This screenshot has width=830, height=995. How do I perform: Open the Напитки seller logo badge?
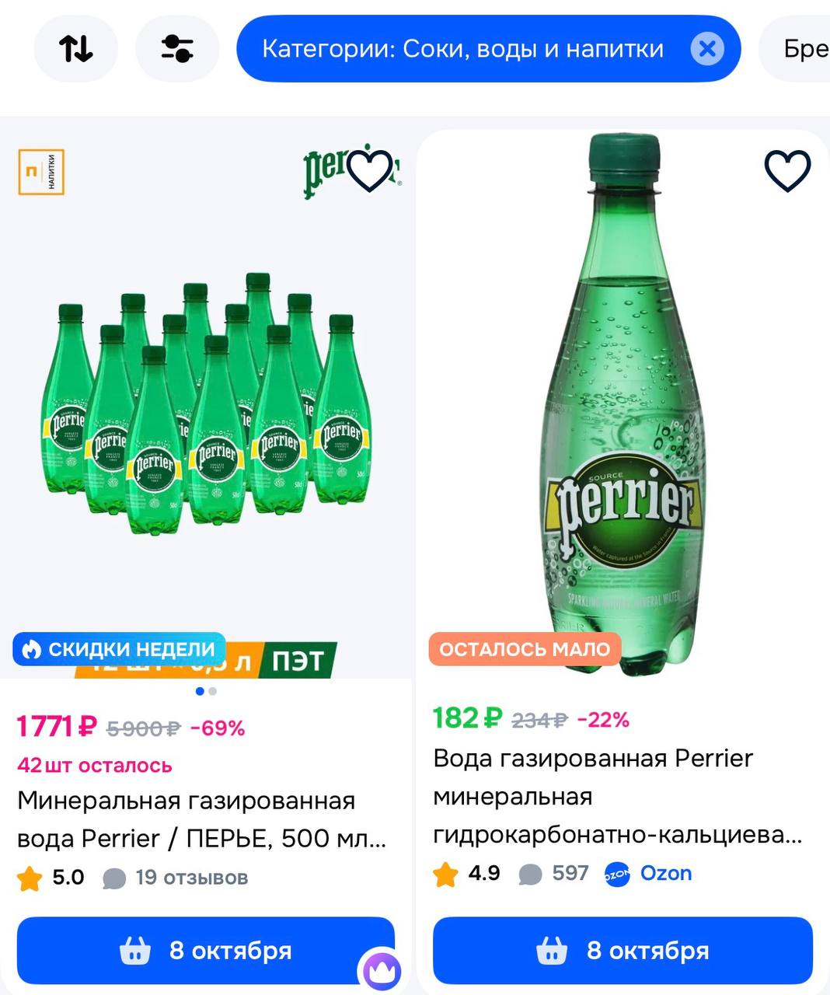(41, 172)
